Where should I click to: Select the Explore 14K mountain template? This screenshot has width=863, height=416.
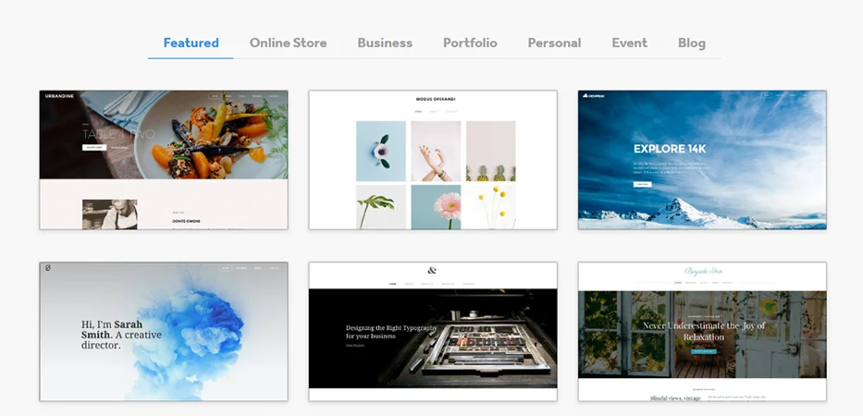coord(702,160)
